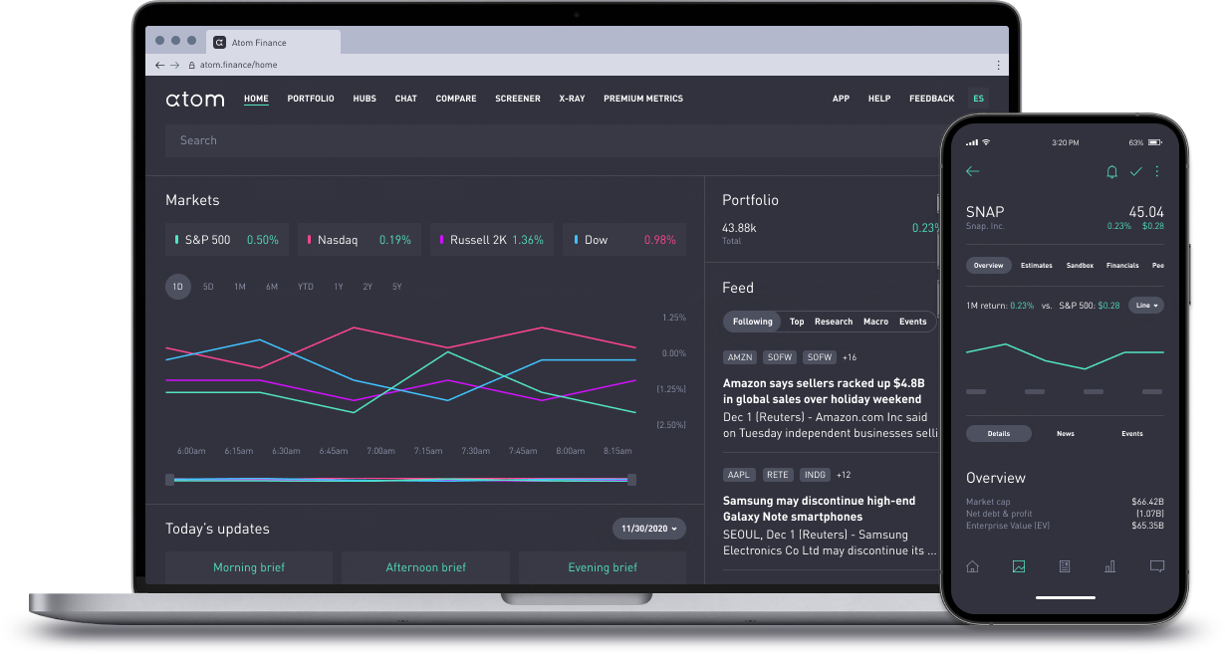
Task: Tap the Estimates tab on the phone
Action: tap(1037, 266)
